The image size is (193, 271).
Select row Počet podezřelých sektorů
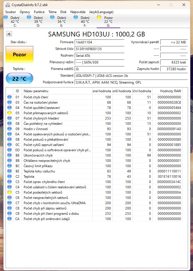pos(94,192)
